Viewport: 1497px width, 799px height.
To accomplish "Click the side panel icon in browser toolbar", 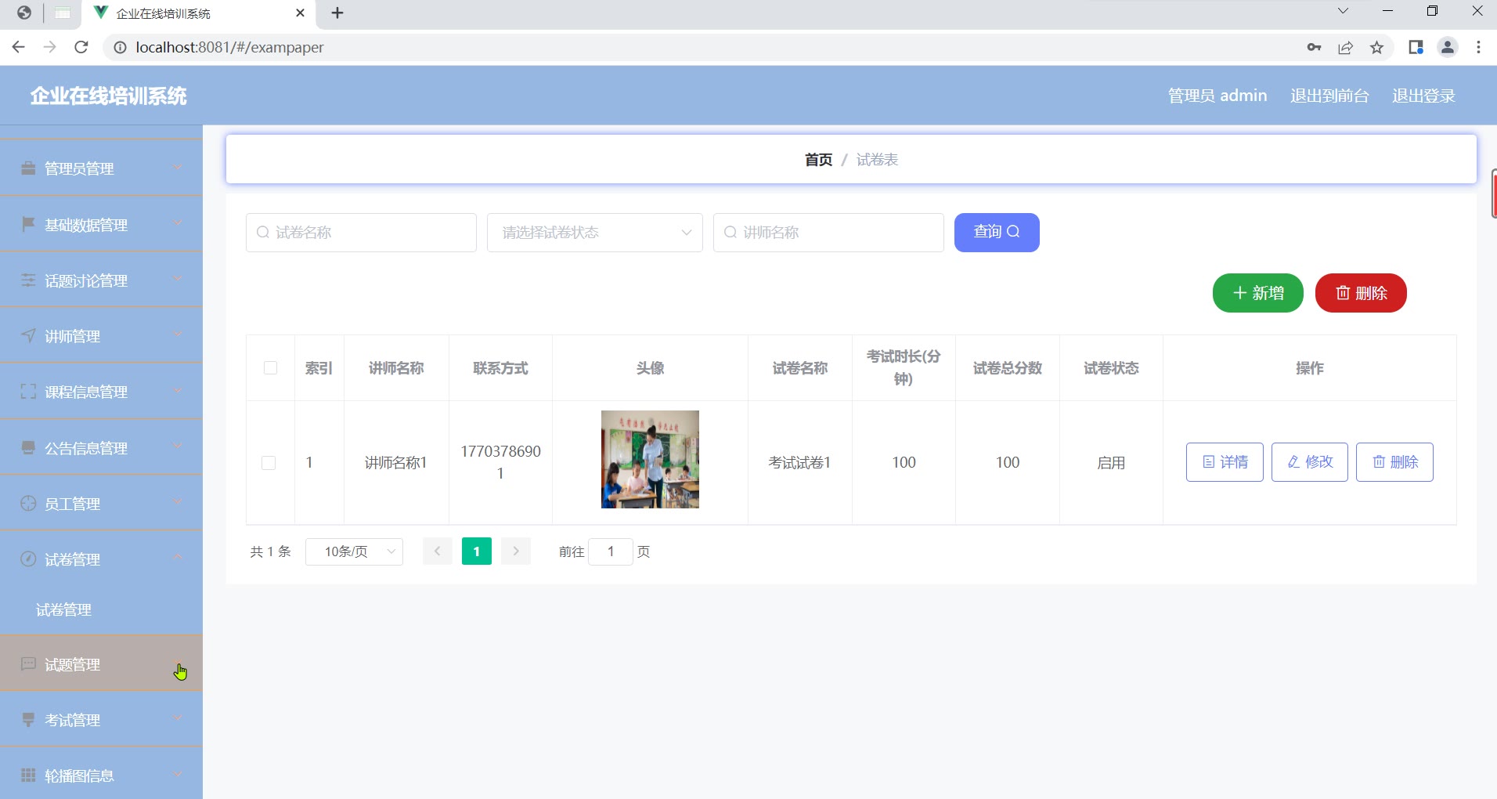I will point(1415,47).
